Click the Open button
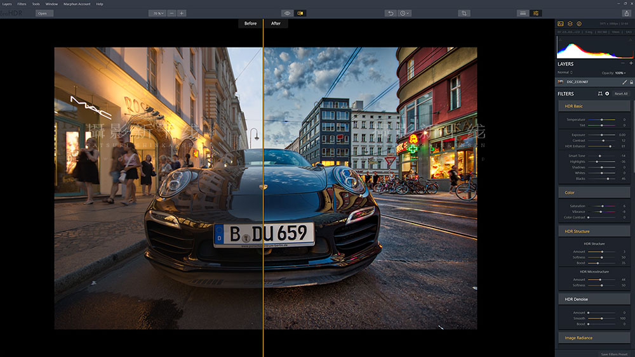 click(44, 13)
